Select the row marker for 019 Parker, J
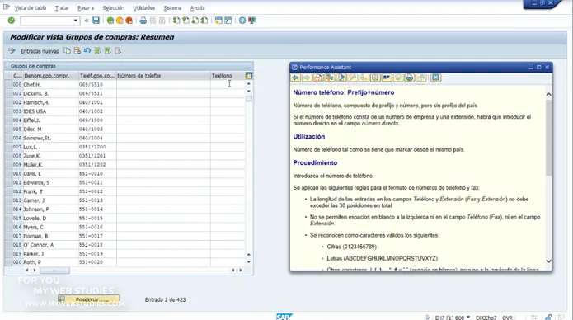The image size is (573, 320). point(8,254)
